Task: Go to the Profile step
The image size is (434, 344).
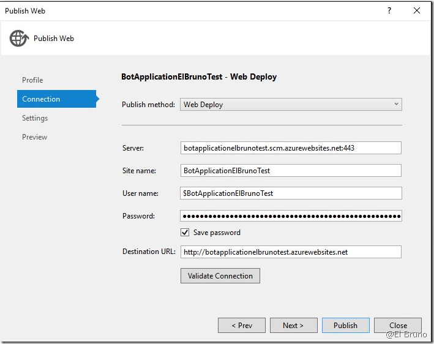Action: [x=32, y=80]
